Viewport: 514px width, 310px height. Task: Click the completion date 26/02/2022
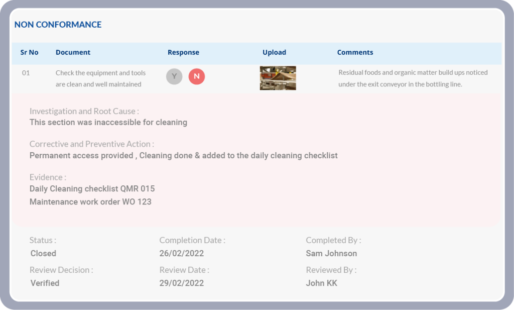pyautogui.click(x=182, y=254)
